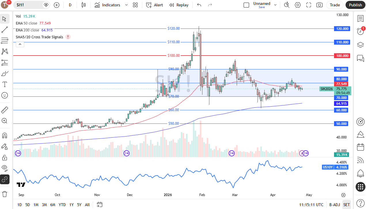Select the cursor arrow tool
The height and width of the screenshot is (209, 366).
5,19
